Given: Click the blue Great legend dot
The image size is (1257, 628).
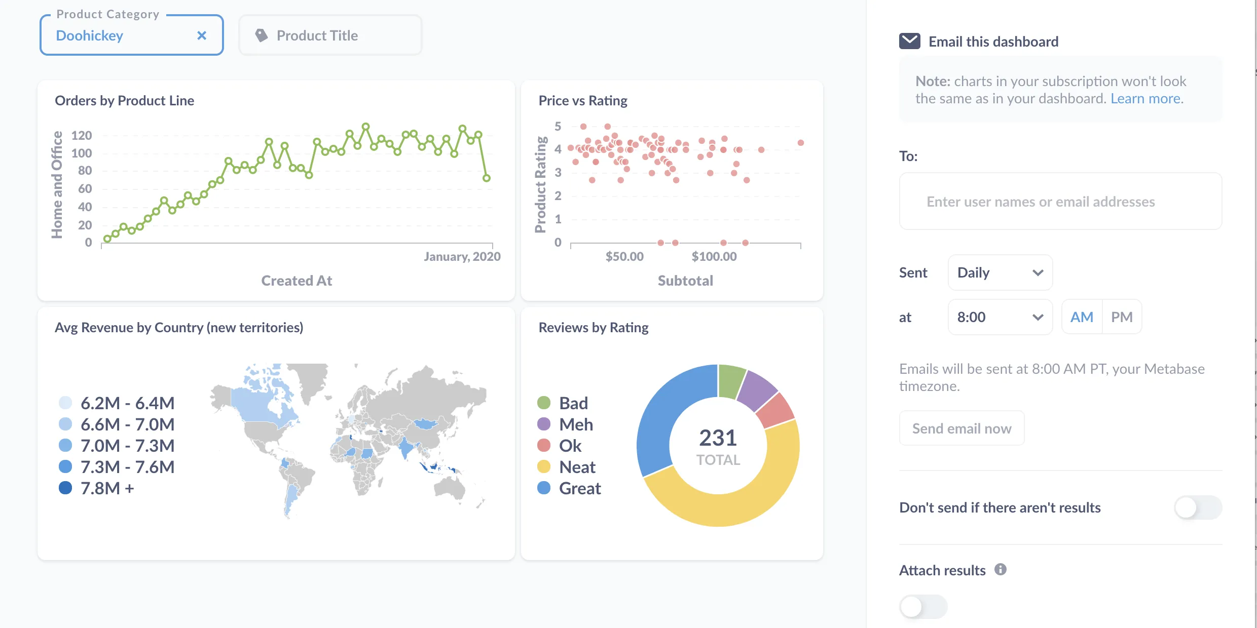Looking at the screenshot, I should (543, 488).
